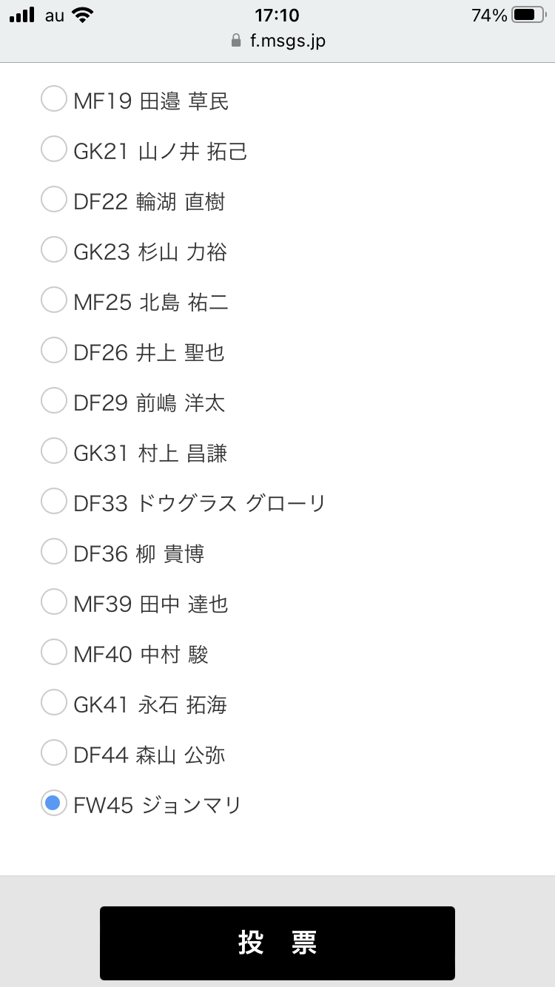The image size is (555, 987).
Task: Tap the battery icon in status bar
Action: pos(528,15)
